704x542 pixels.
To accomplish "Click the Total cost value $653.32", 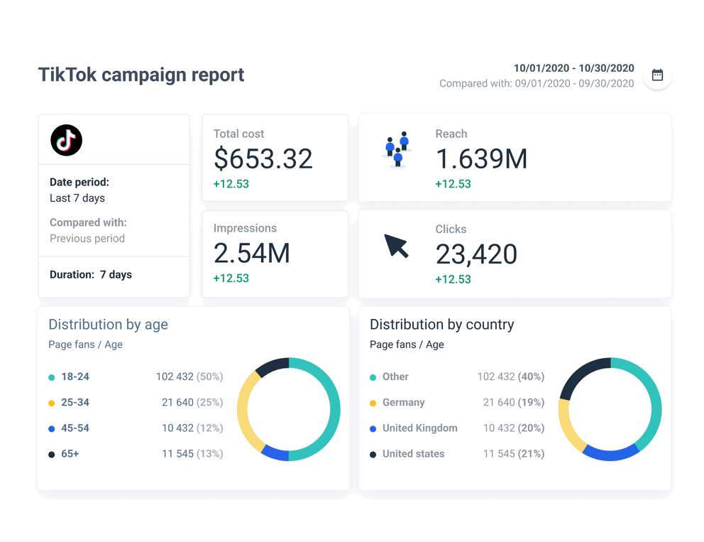I will coord(263,158).
